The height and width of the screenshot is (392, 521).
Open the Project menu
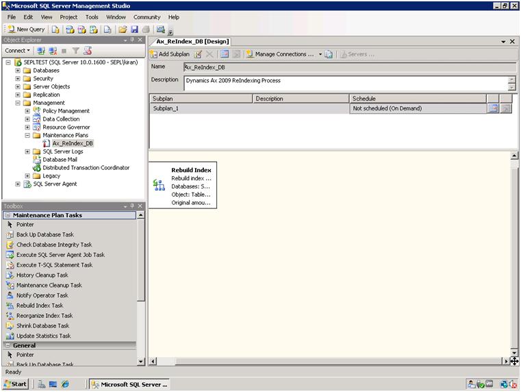(x=68, y=17)
